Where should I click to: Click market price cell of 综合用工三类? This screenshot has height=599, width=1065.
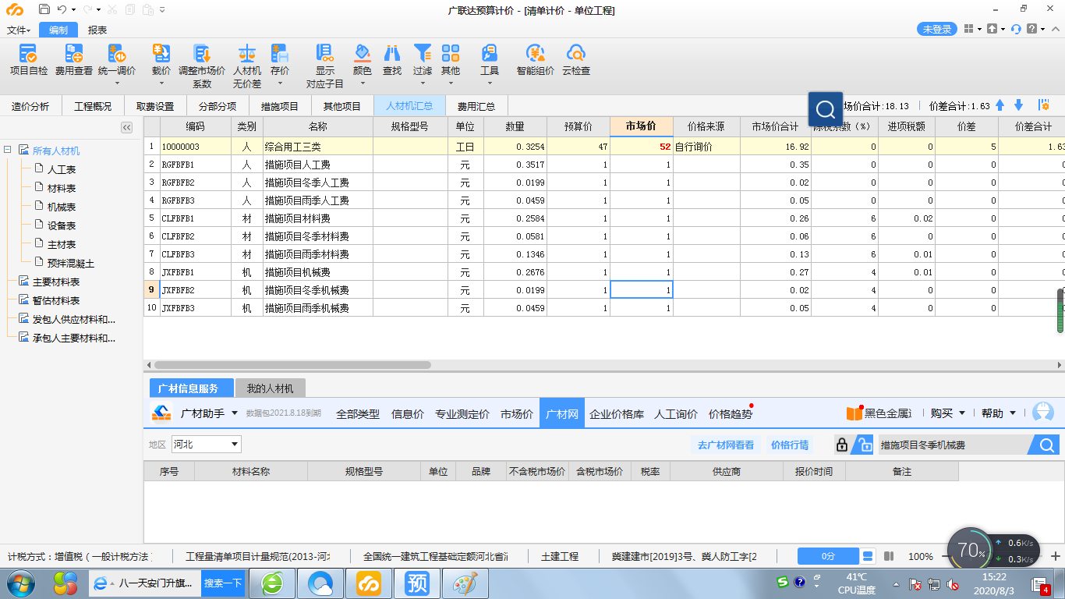point(641,146)
